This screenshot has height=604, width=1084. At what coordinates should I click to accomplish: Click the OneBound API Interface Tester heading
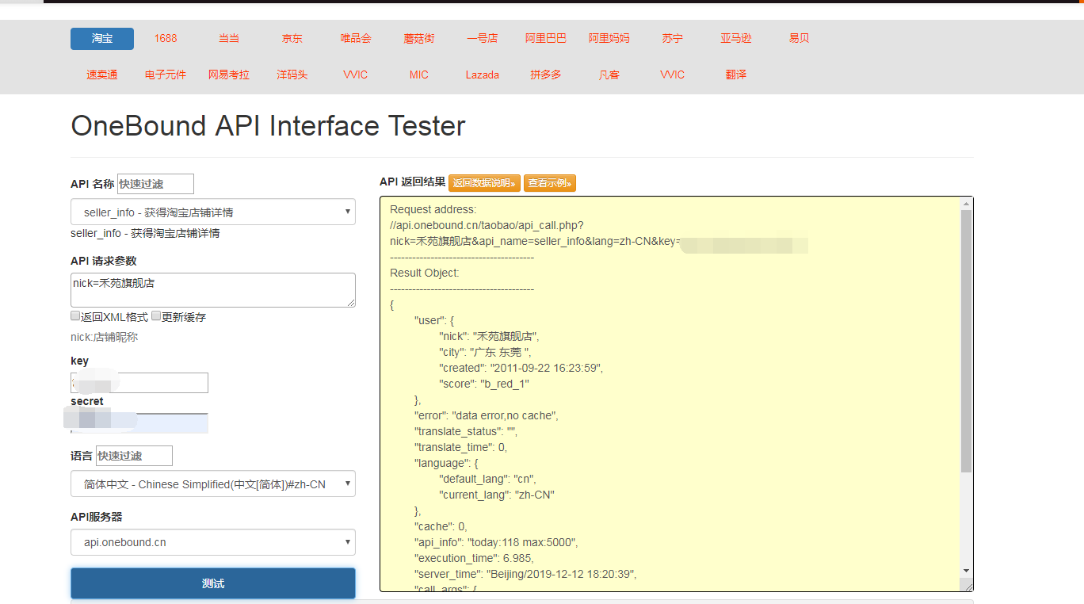tap(269, 126)
